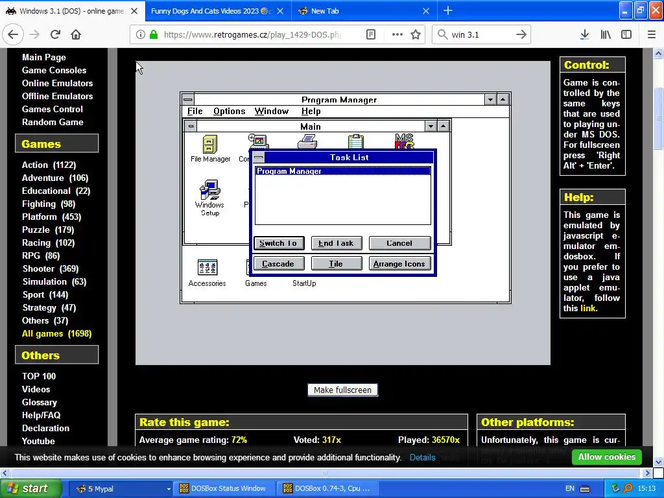The image size is (664, 498).
Task: Toggle the sidebar view icon
Action: click(x=626, y=34)
